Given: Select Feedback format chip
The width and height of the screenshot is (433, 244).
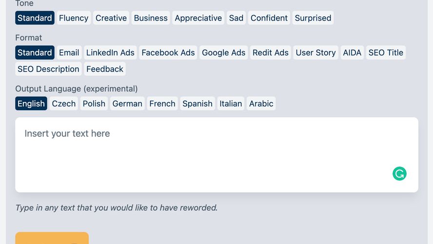Looking at the screenshot, I should [x=105, y=69].
